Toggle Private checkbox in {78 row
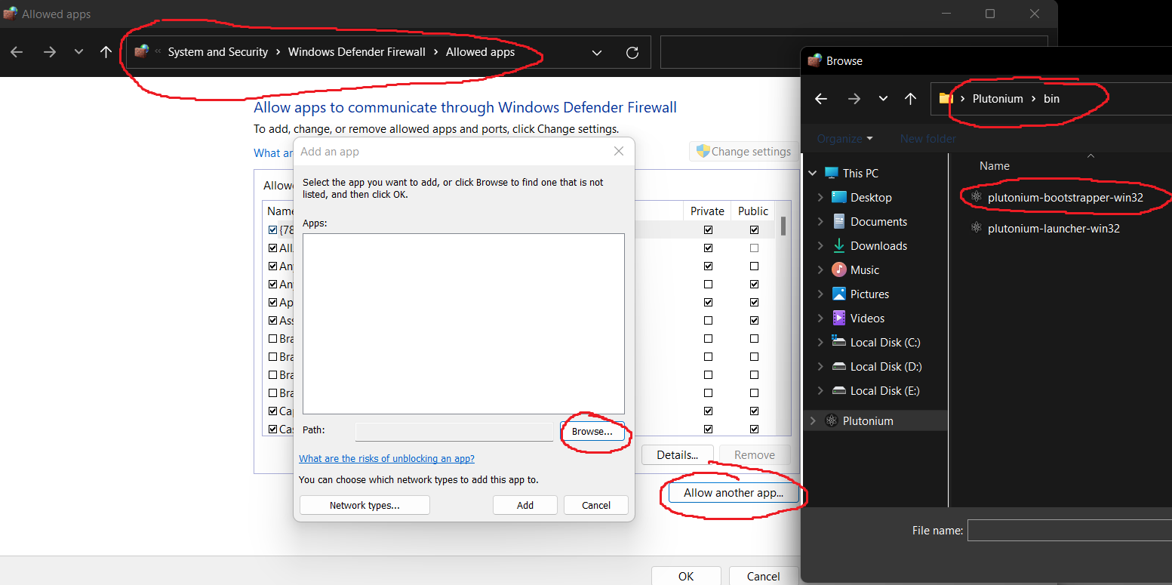 click(x=708, y=230)
